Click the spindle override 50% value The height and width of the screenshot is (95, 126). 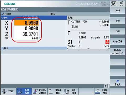click(x=107, y=46)
